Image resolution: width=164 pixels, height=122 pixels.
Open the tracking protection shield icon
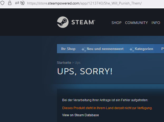(x=2, y=3)
